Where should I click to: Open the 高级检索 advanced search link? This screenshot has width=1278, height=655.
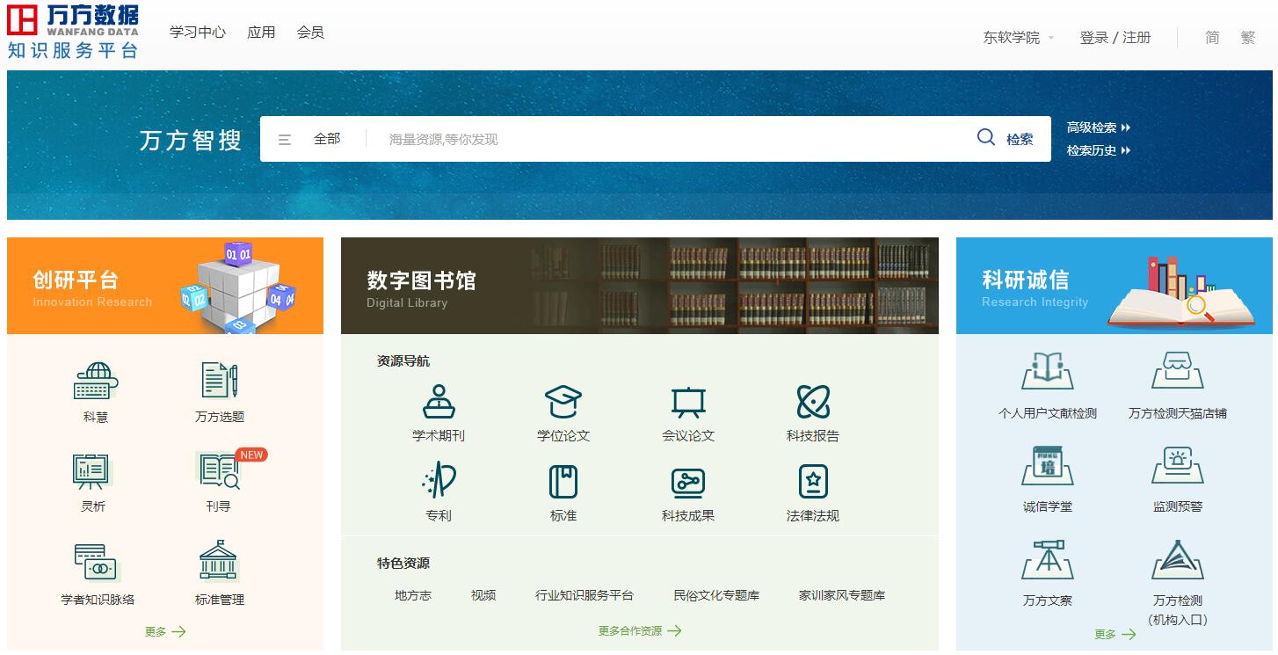[1098, 127]
